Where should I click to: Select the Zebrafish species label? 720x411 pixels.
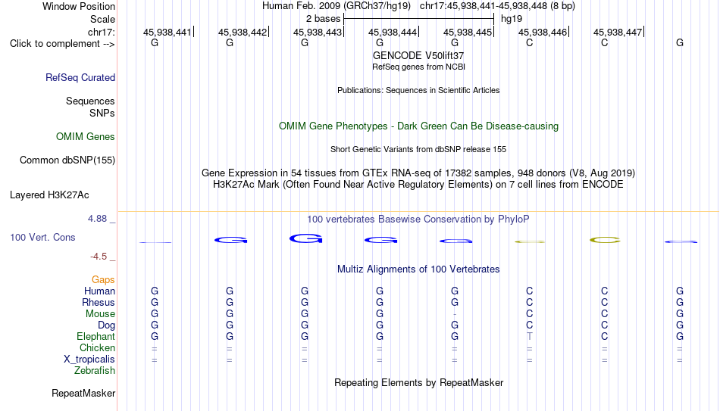pyautogui.click(x=95, y=371)
